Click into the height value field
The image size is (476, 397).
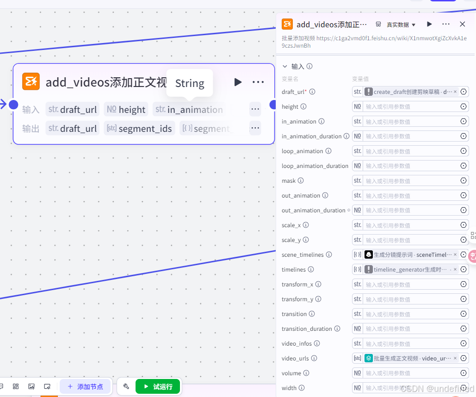(x=411, y=106)
